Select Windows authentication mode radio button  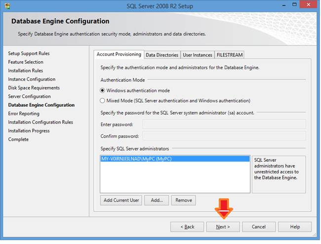click(102, 90)
